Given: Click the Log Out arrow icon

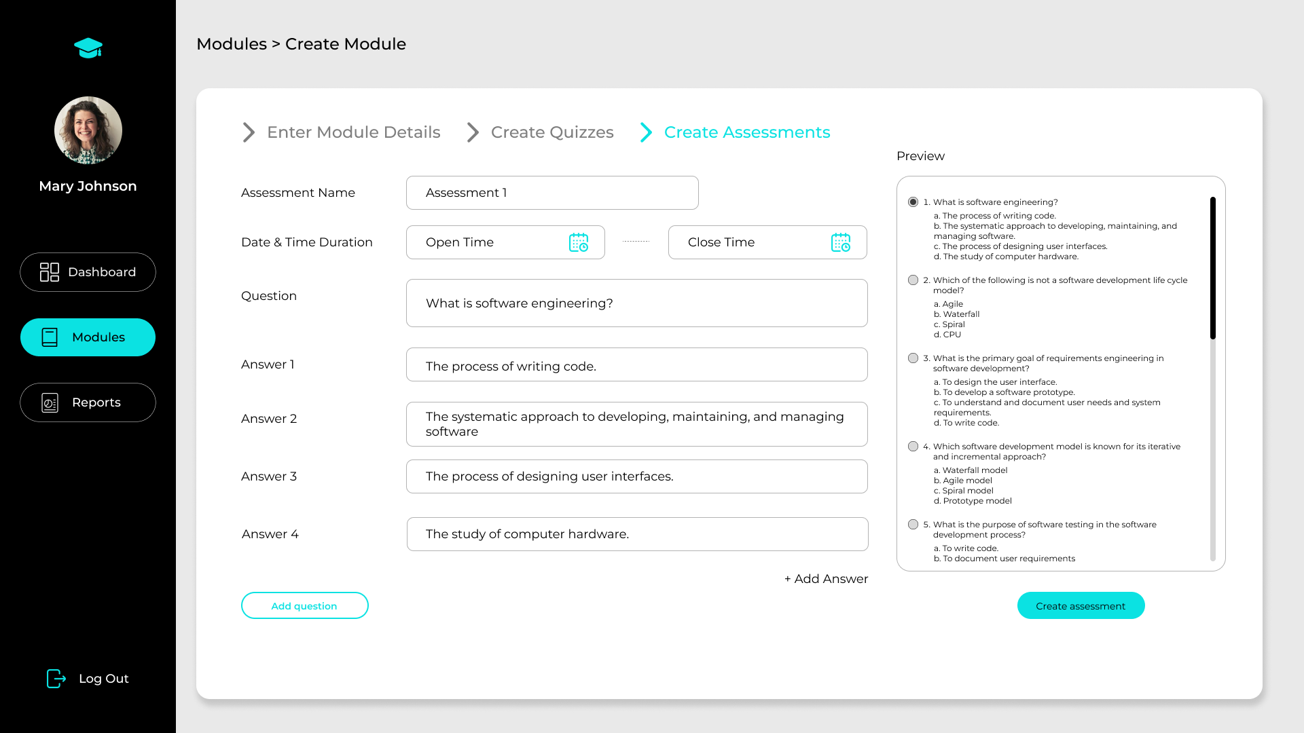Looking at the screenshot, I should [x=56, y=678].
